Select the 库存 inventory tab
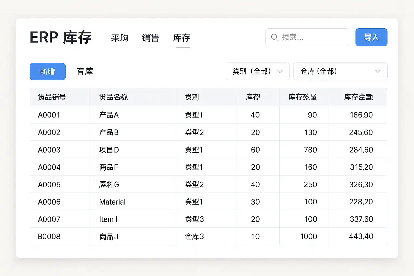This screenshot has height=276, width=414. (x=181, y=38)
